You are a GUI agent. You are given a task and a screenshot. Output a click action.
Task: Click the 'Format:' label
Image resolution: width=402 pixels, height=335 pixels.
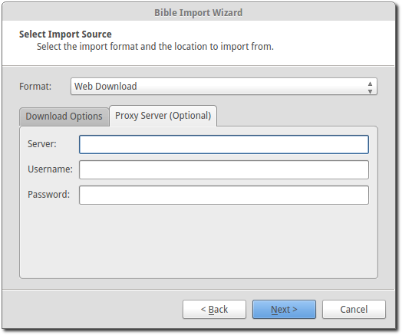pos(35,87)
